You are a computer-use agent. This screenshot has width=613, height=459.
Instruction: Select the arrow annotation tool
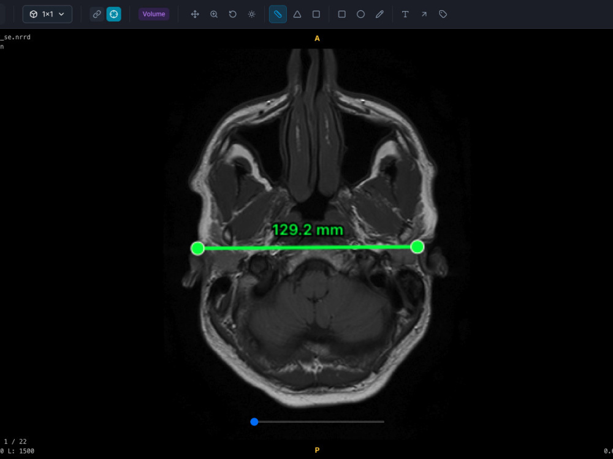pos(424,14)
